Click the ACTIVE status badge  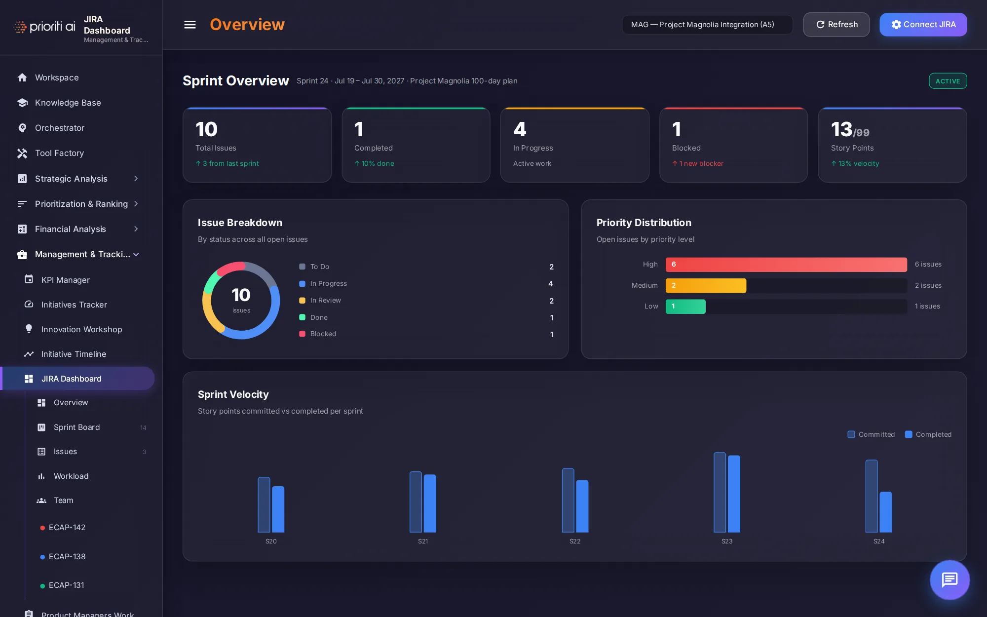pos(948,81)
